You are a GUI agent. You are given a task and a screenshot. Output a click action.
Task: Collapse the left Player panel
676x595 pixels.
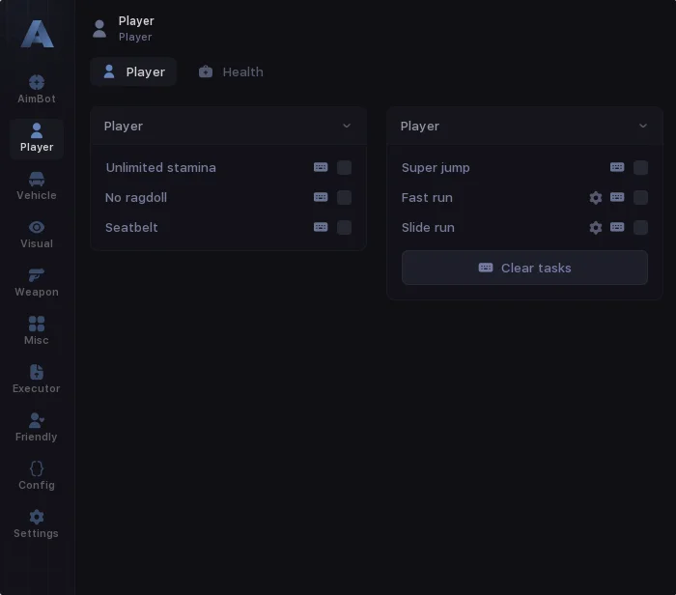[347, 126]
